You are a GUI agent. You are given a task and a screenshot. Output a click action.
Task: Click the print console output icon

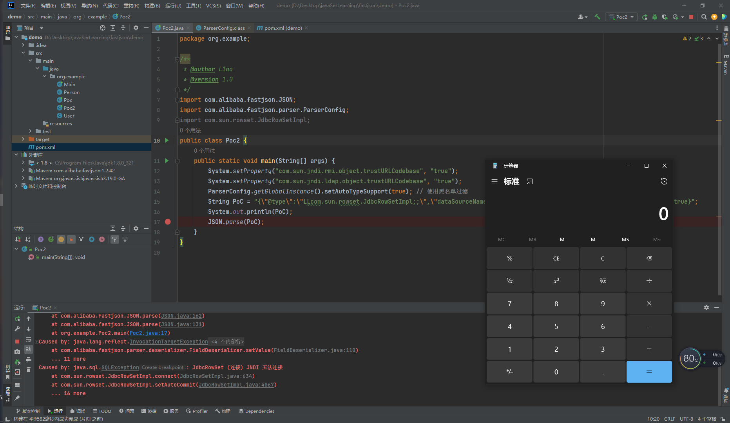click(29, 360)
